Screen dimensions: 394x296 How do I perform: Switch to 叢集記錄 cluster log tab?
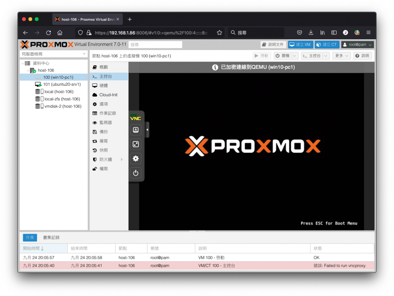(x=51, y=238)
